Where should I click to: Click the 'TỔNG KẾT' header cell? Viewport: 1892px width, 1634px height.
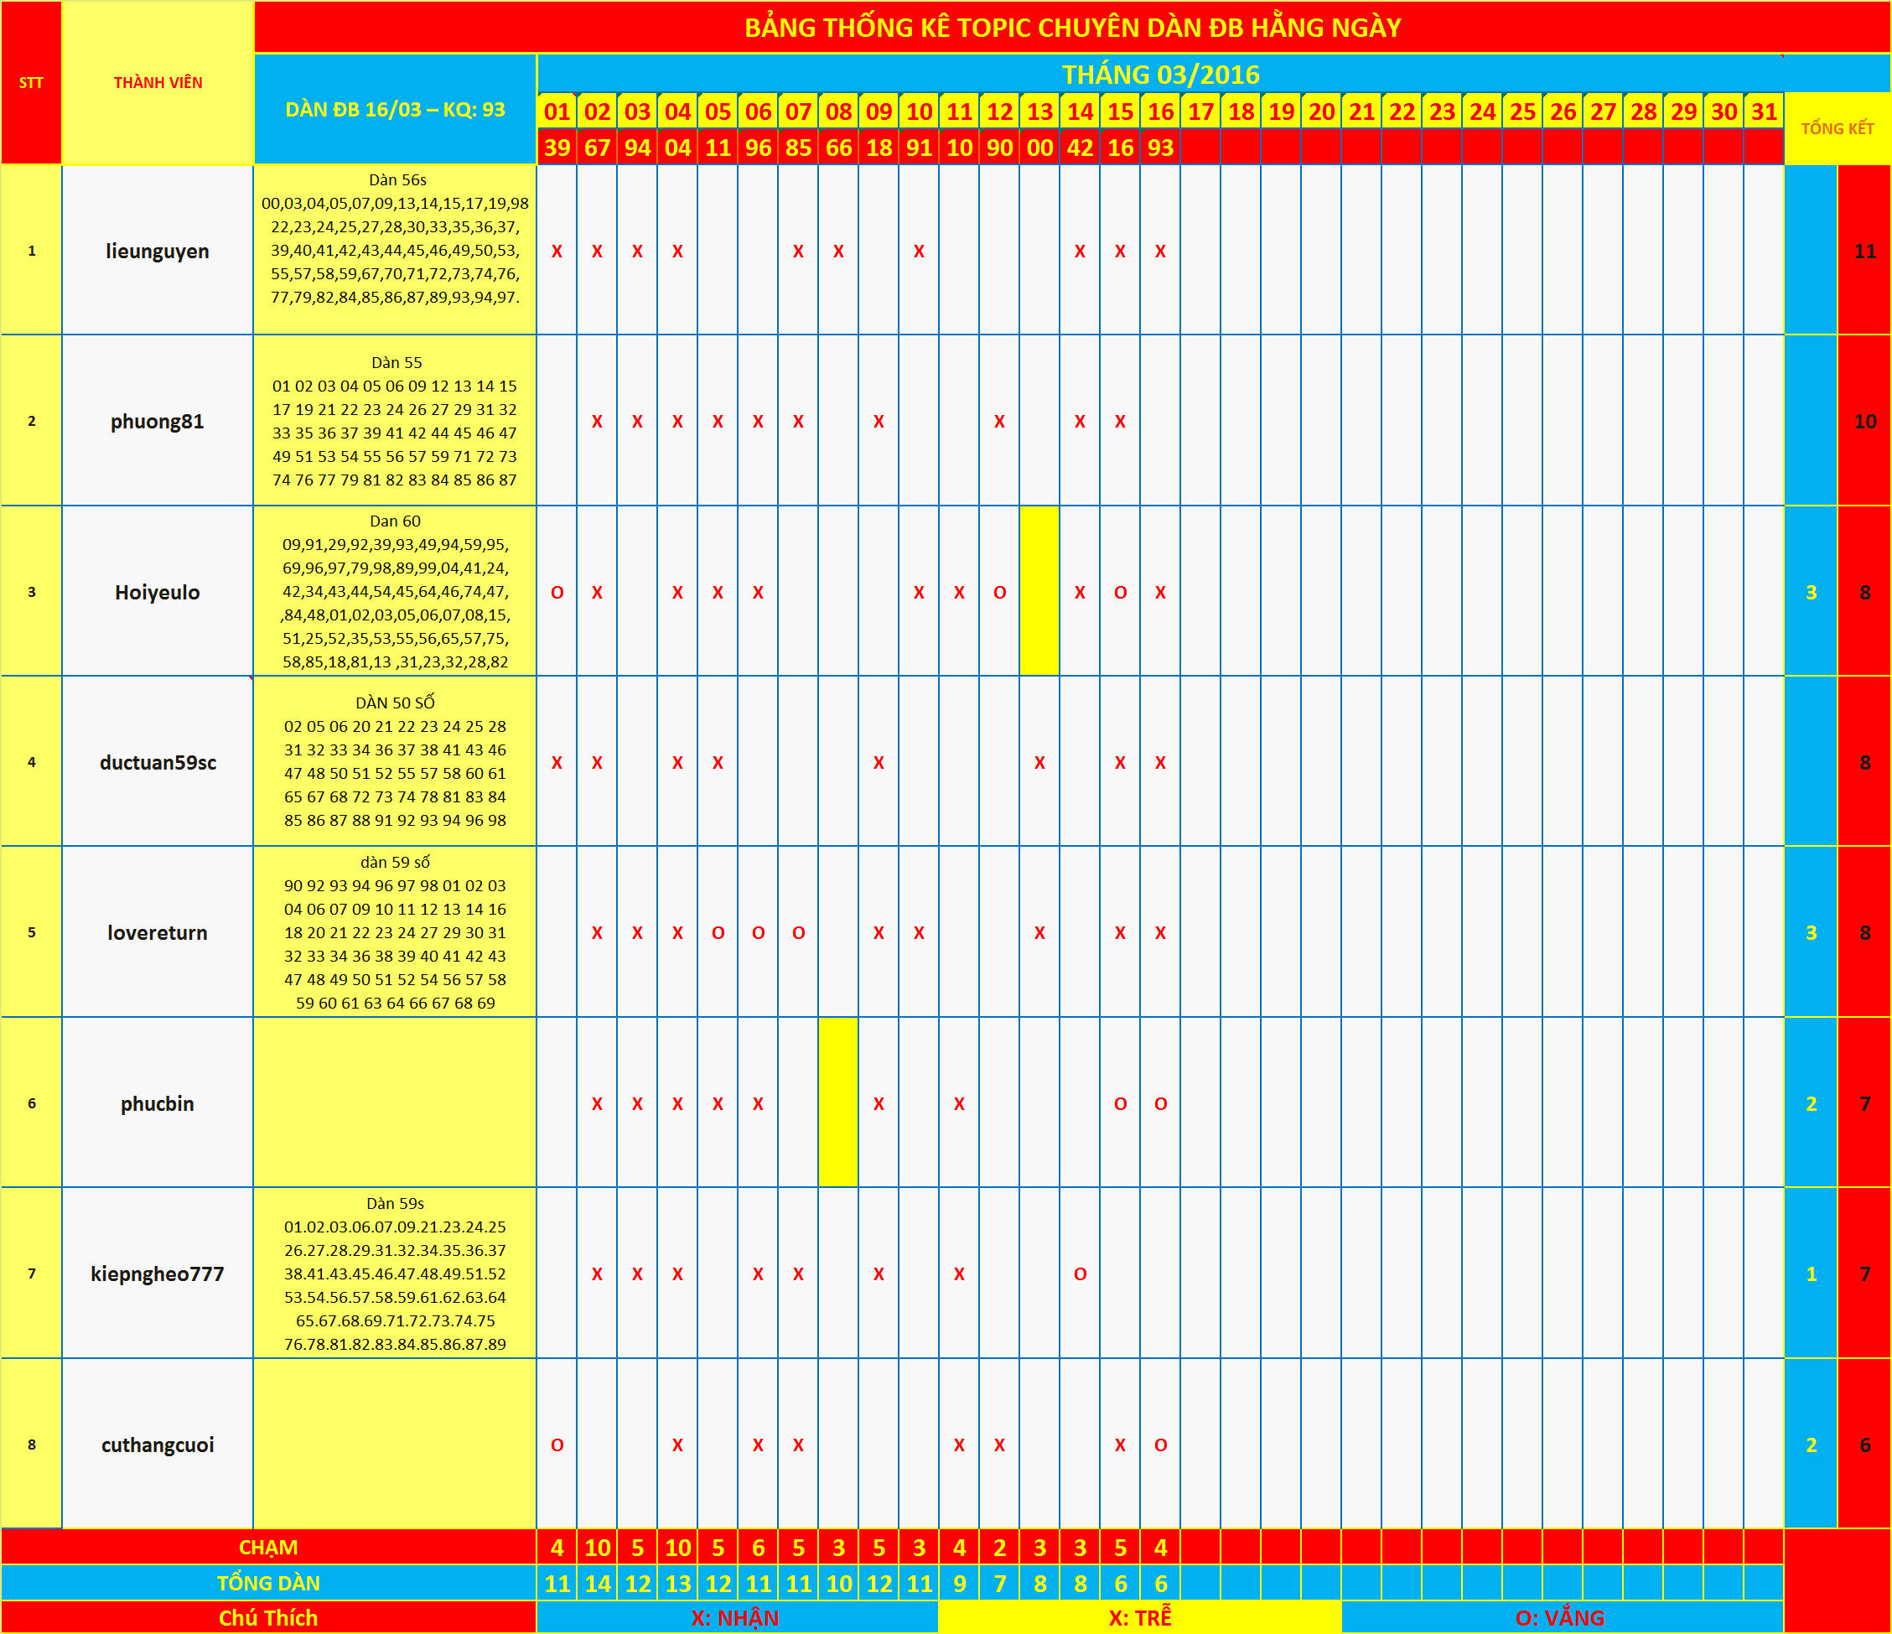coord(1838,129)
